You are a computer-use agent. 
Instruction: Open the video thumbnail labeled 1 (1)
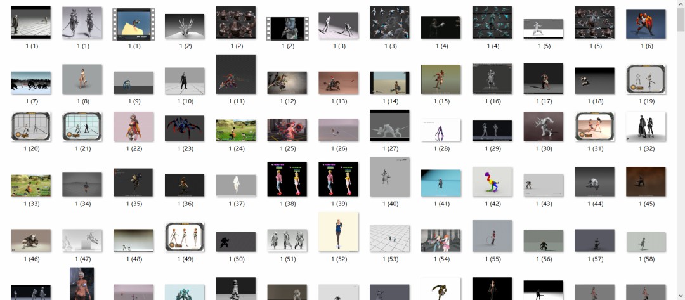tap(134, 24)
